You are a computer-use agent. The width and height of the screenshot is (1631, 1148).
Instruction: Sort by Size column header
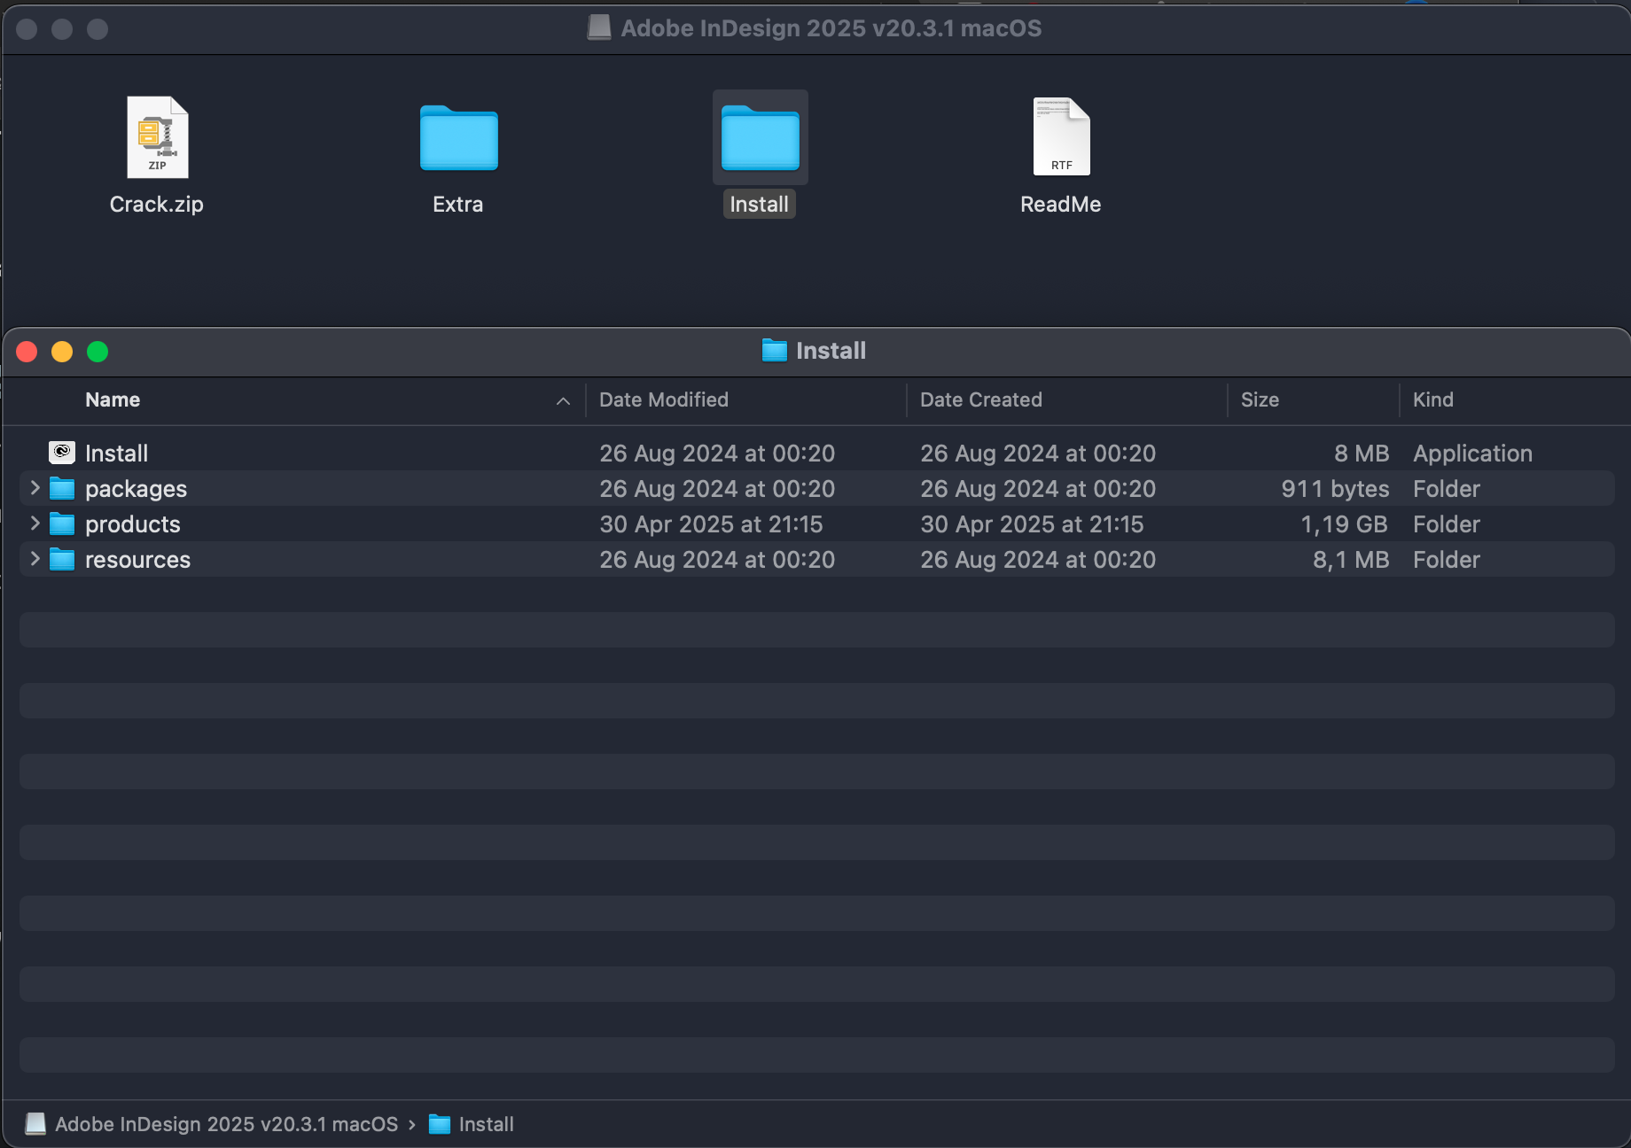click(1260, 399)
